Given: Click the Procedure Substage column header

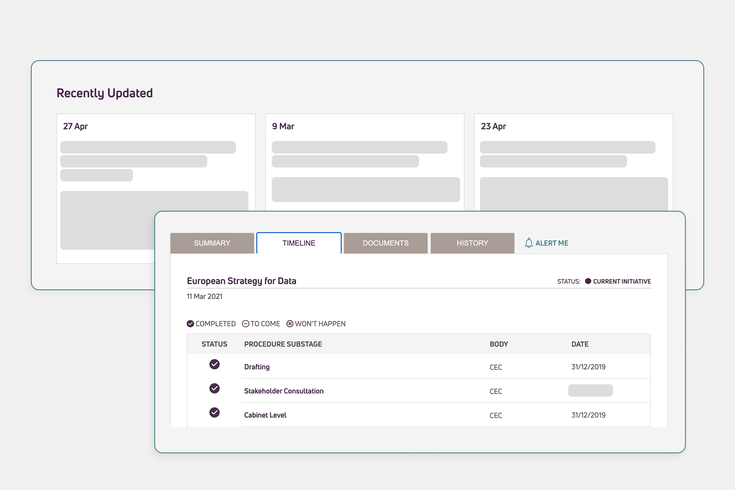Looking at the screenshot, I should click(x=283, y=344).
